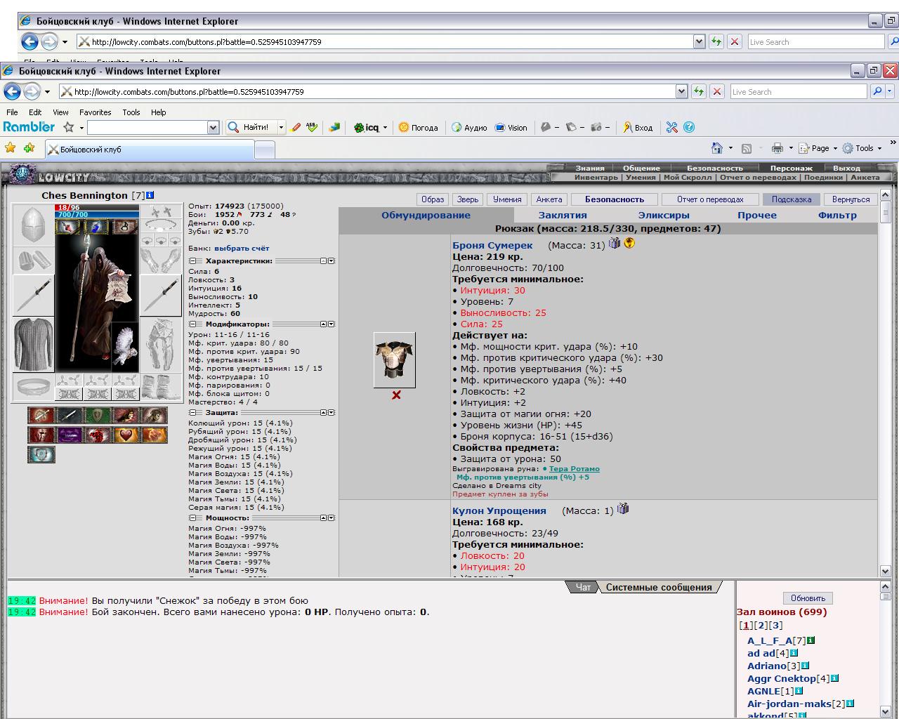Open the Фильтр tab
This screenshot has width=899, height=719.
837,216
